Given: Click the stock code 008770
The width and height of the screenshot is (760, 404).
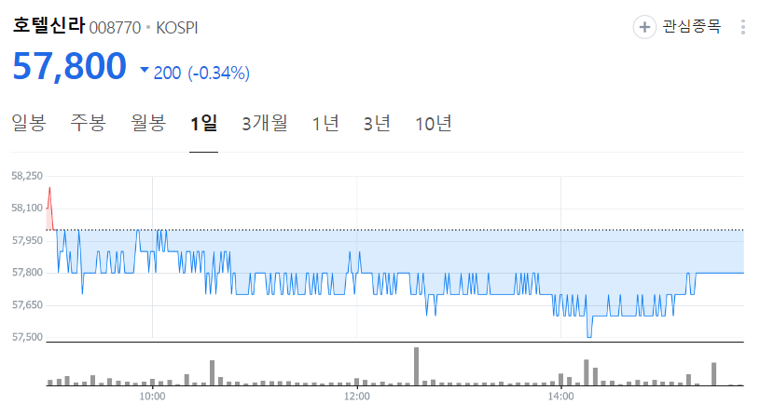Looking at the screenshot, I should click(x=115, y=28).
